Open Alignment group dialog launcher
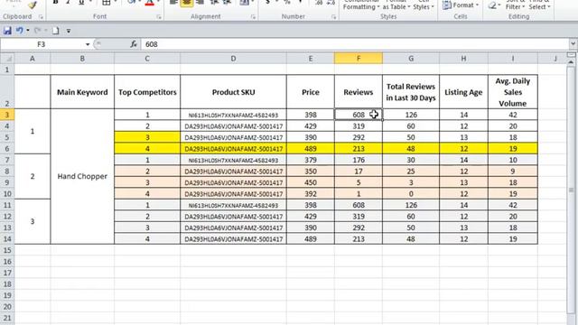The width and height of the screenshot is (578, 325). 253,17
